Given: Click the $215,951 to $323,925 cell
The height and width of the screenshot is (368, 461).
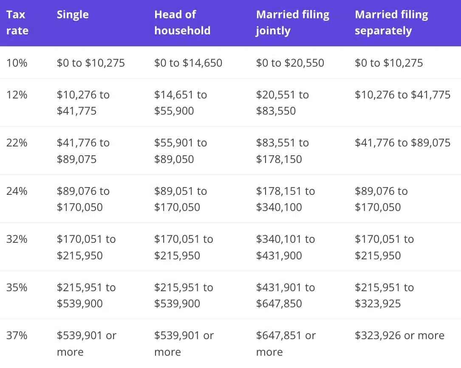Looking at the screenshot, I should [384, 295].
